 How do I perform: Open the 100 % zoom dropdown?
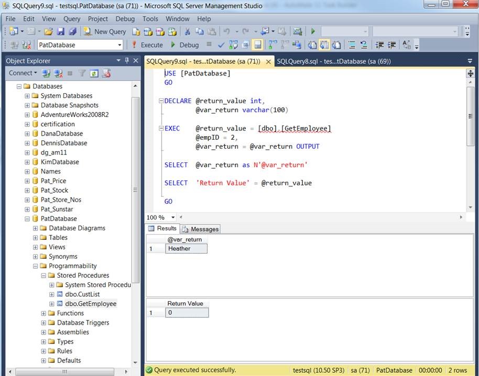[x=173, y=217]
